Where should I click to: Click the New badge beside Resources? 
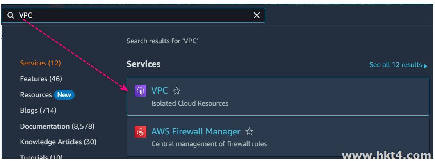click(64, 95)
